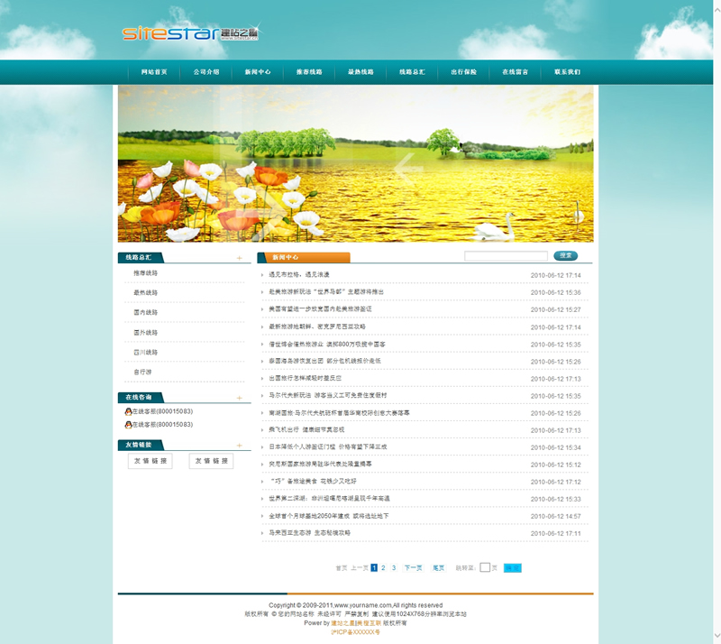Open 在线留言 navigation menu item

click(515, 72)
